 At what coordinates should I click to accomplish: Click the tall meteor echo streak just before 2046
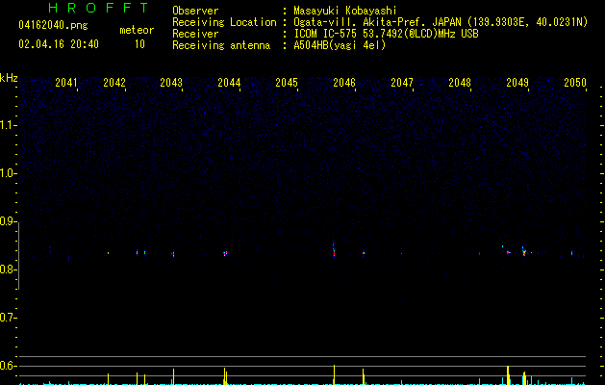[x=334, y=249]
